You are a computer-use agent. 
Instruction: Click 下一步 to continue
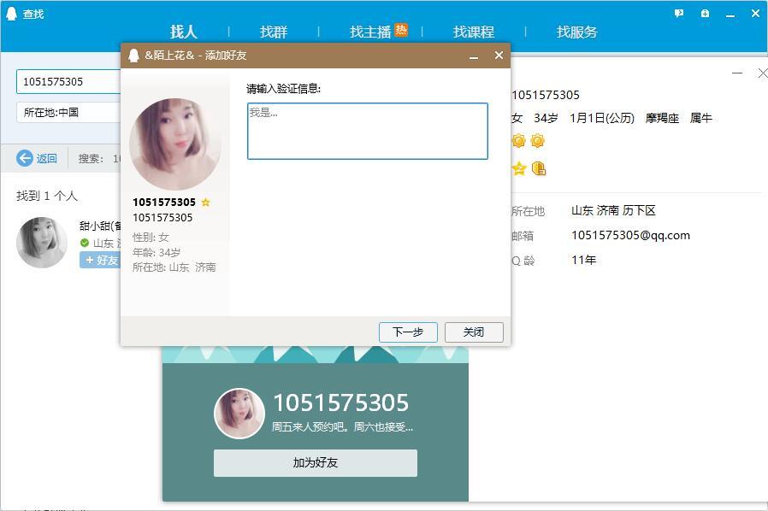[408, 332]
